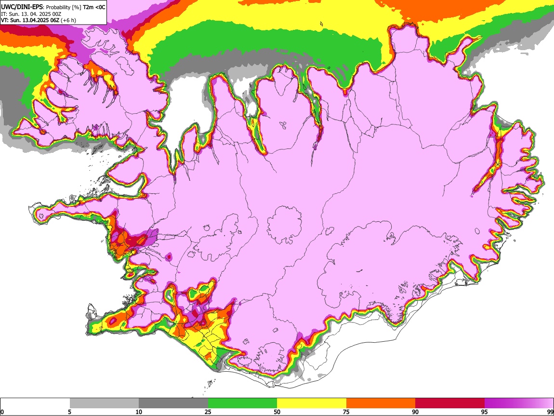Click the legend tick label '50'
Screen dimensions: 554x416
coord(277,412)
